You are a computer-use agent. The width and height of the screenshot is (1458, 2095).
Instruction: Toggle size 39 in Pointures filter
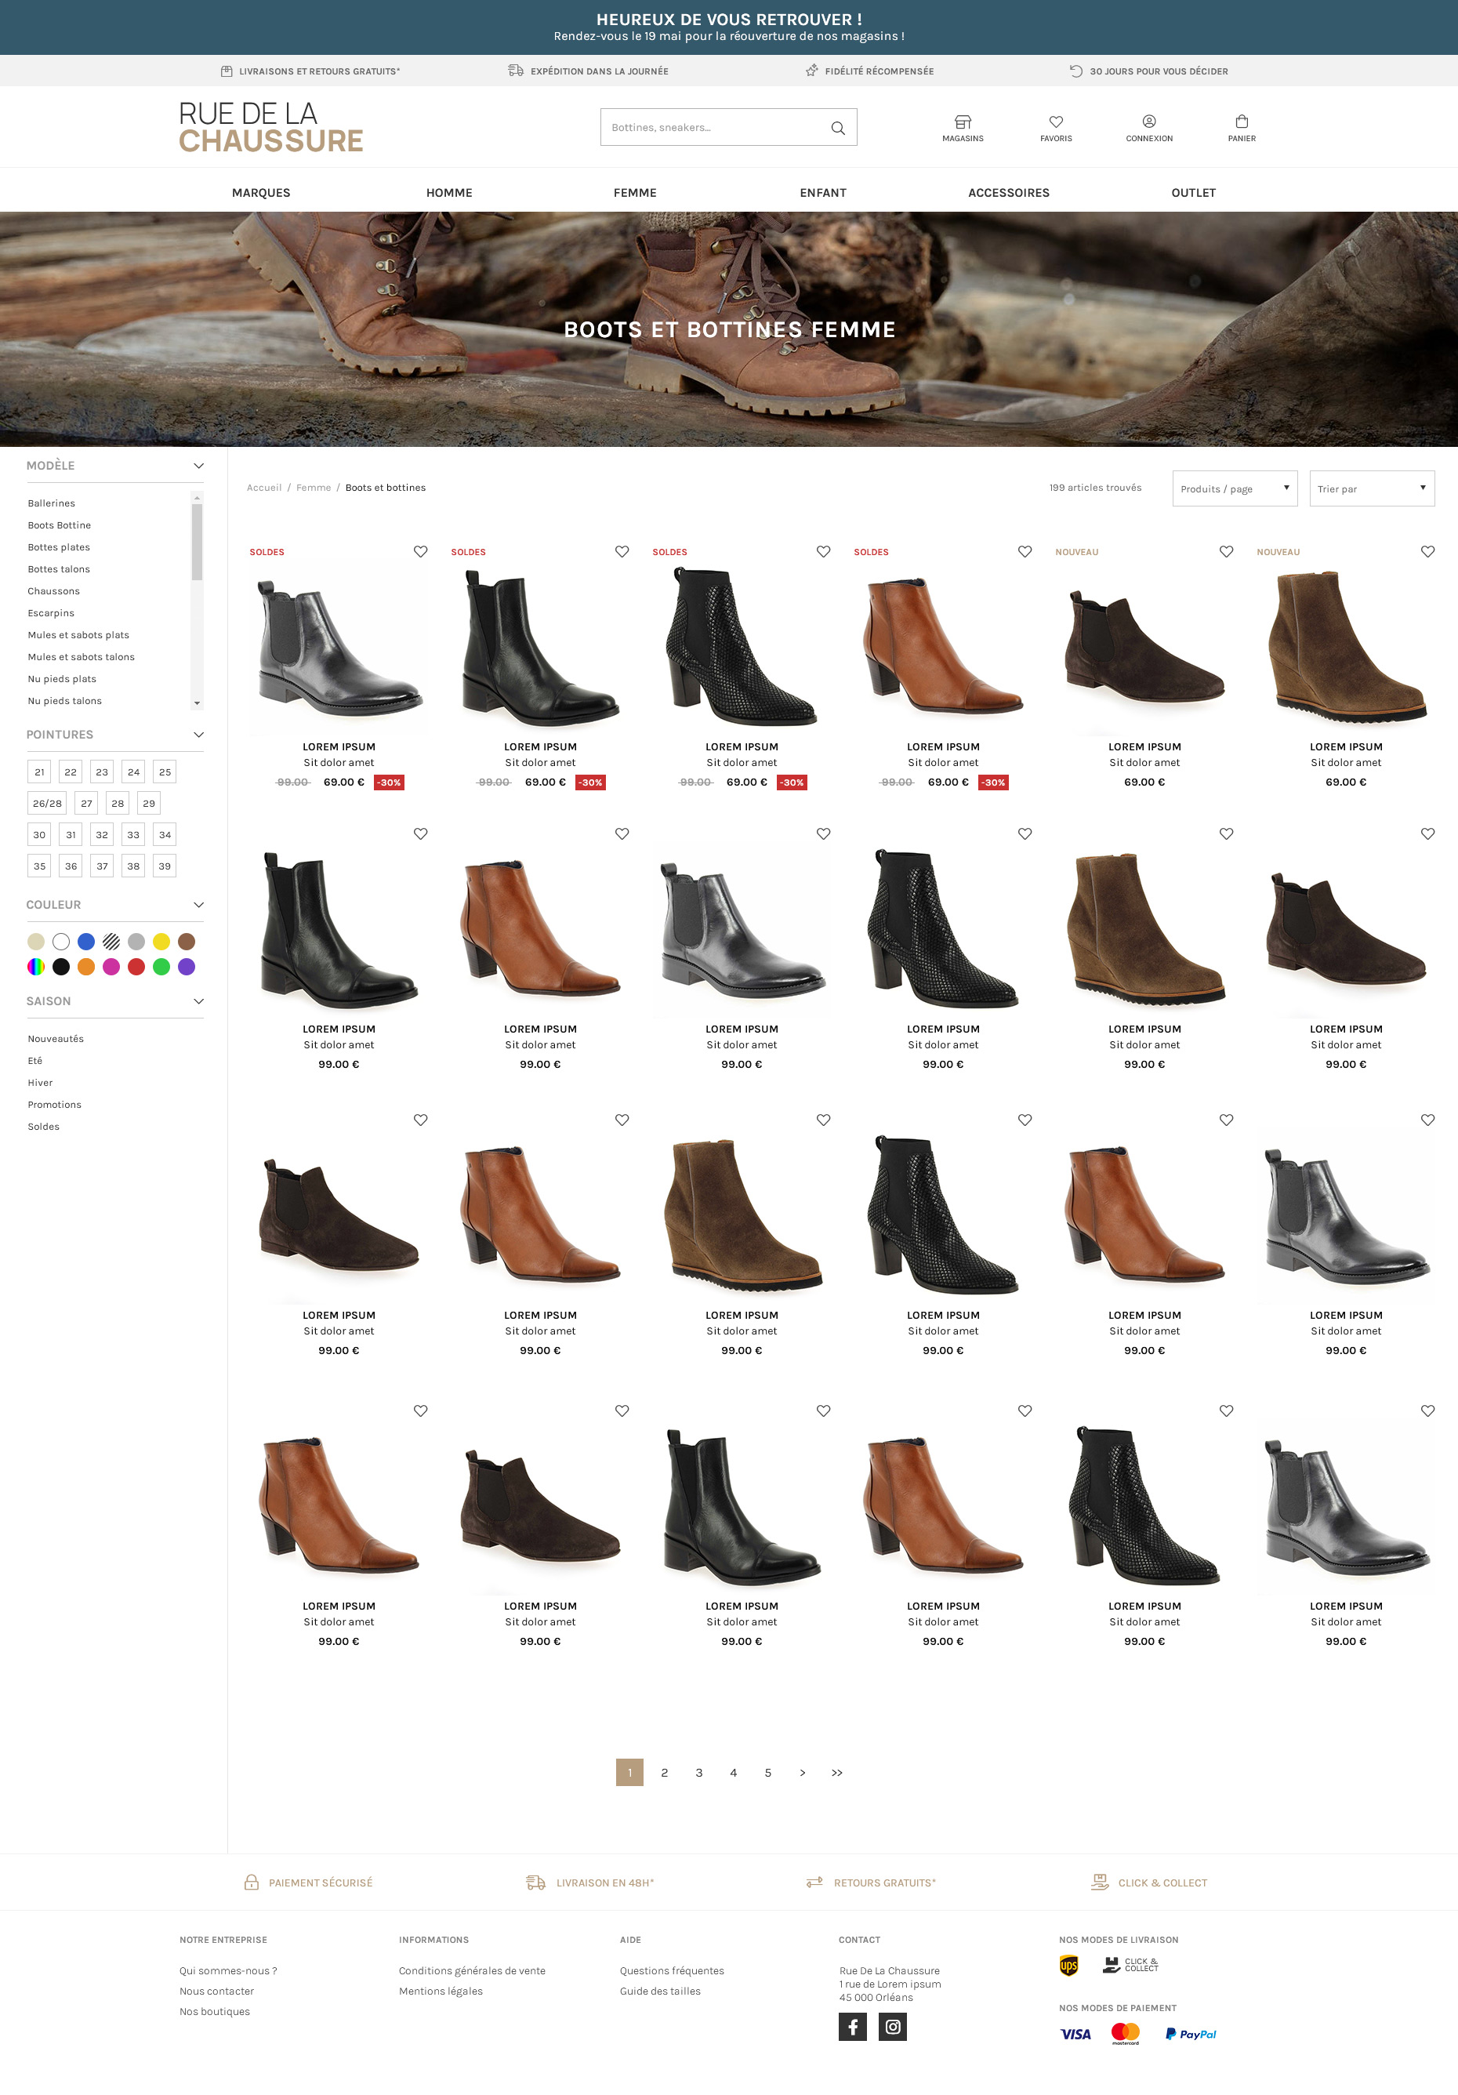pyautogui.click(x=165, y=866)
